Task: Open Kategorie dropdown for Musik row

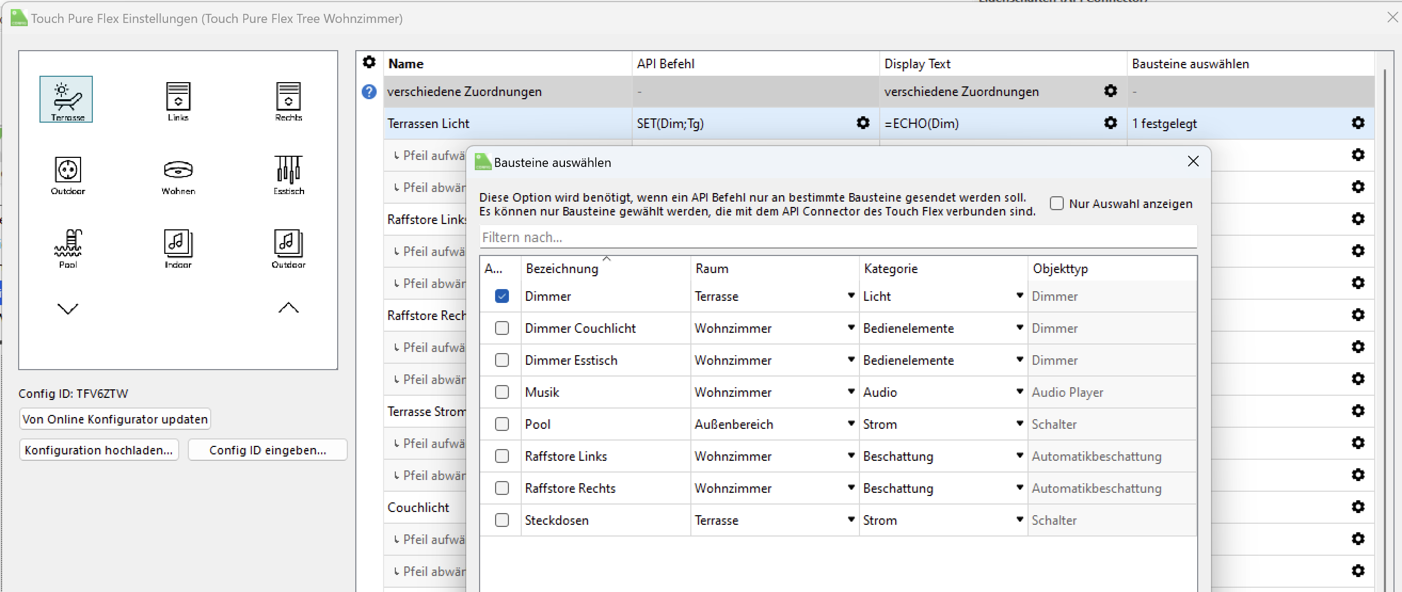Action: 1019,392
